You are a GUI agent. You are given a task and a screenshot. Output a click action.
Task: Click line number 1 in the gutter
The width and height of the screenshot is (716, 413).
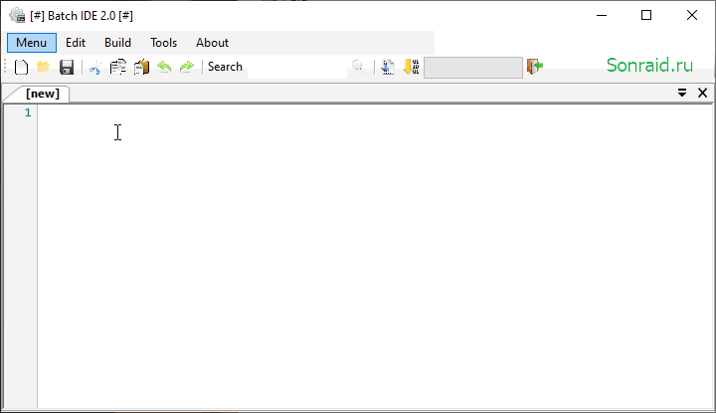(28, 112)
